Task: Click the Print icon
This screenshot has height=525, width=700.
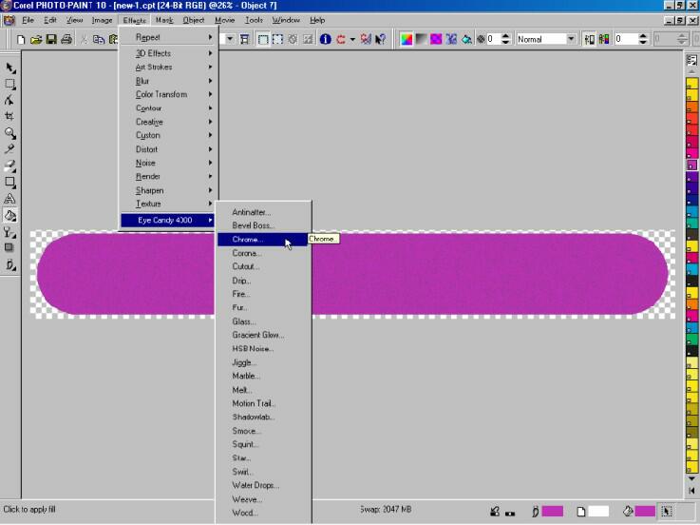Action: click(x=66, y=39)
